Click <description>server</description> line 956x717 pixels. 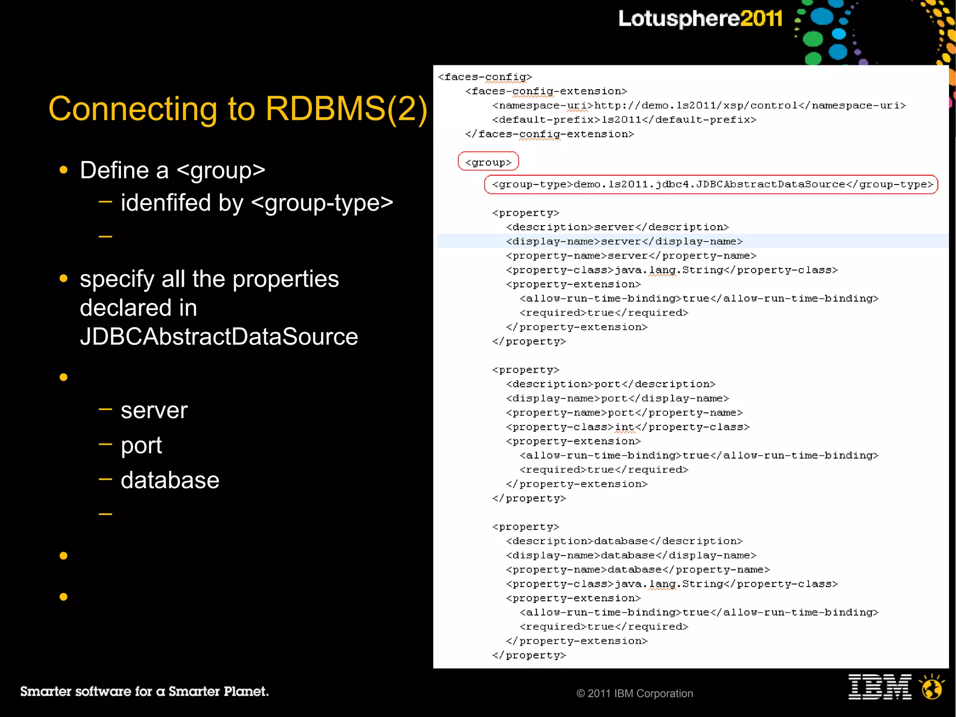tap(617, 227)
